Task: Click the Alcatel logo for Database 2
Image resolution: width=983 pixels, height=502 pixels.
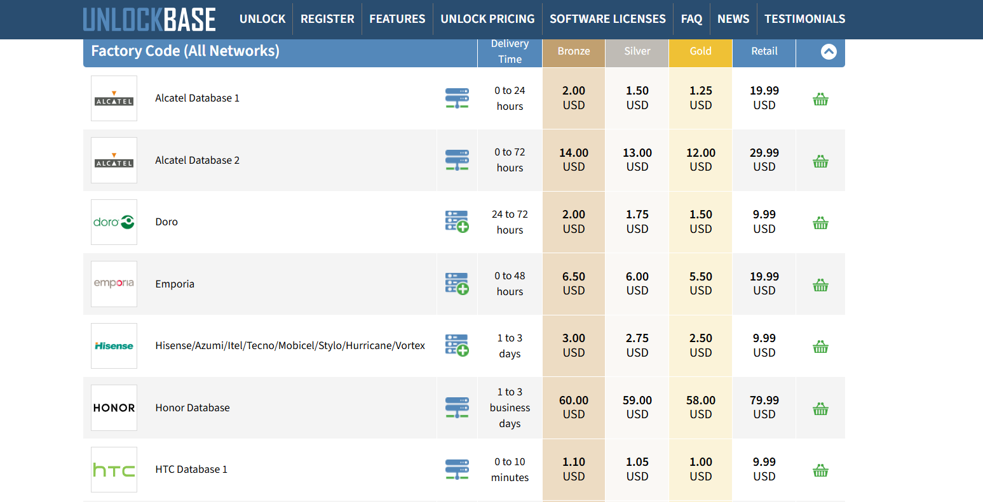Action: [x=114, y=160]
